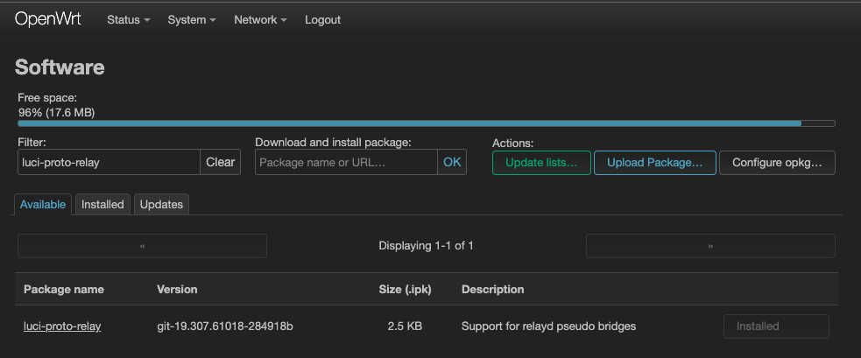This screenshot has width=861, height=358.
Task: Open Configure opkg settings
Action: click(777, 163)
